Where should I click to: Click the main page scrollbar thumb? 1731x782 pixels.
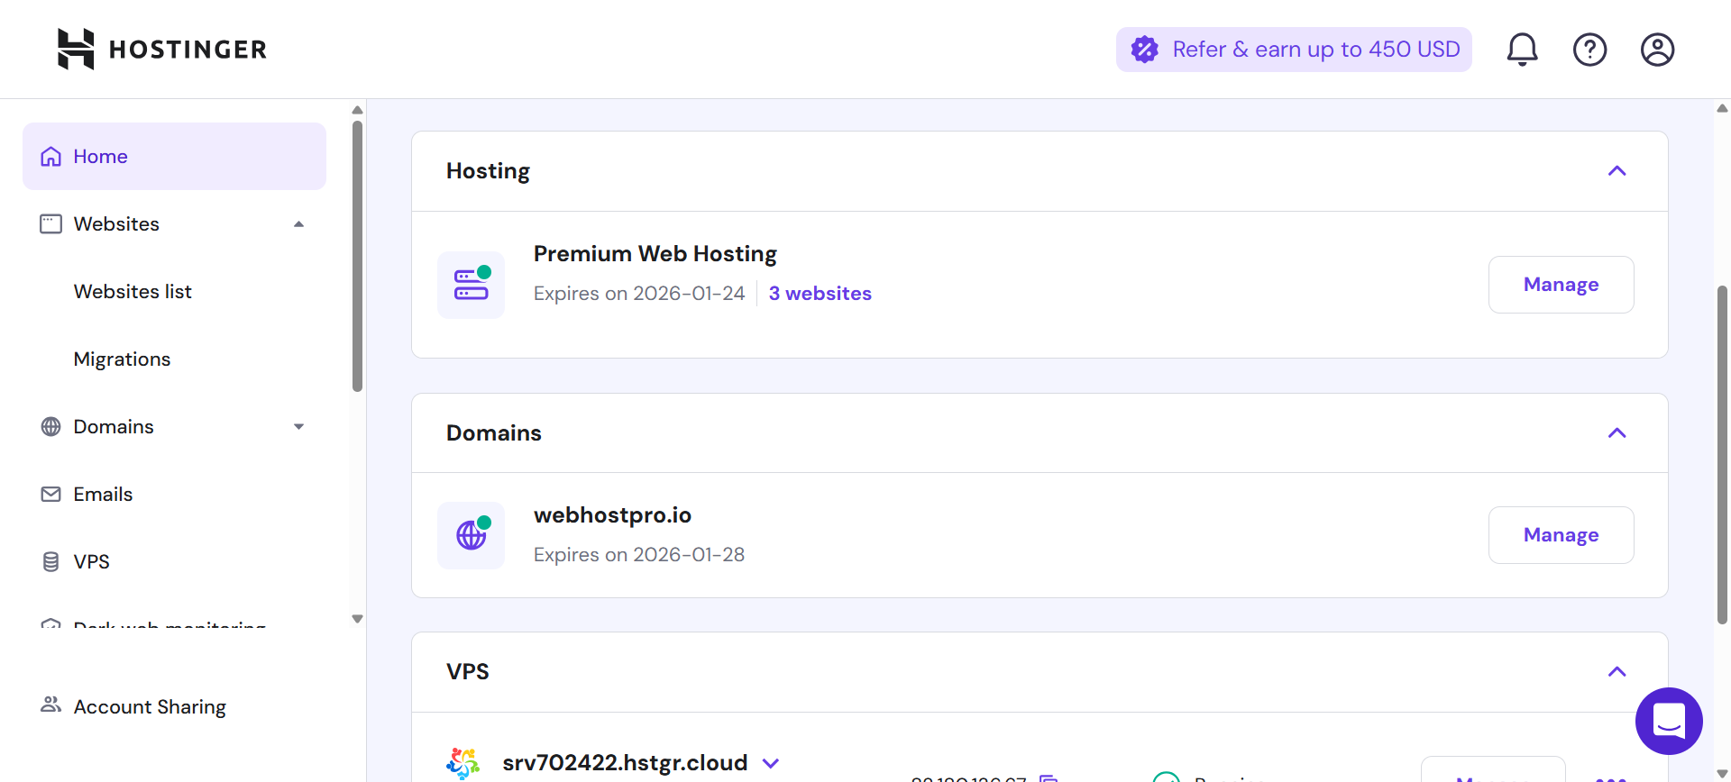point(1722,455)
